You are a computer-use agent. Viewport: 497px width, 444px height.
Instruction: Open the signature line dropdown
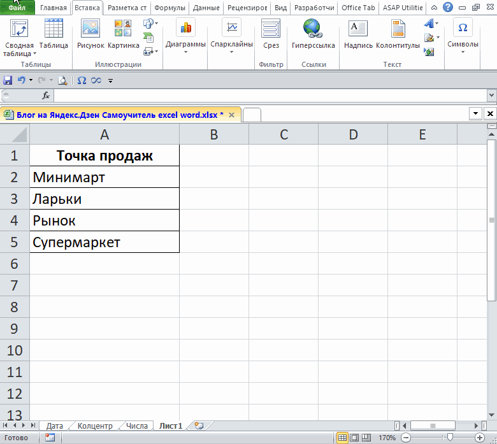[x=432, y=38]
